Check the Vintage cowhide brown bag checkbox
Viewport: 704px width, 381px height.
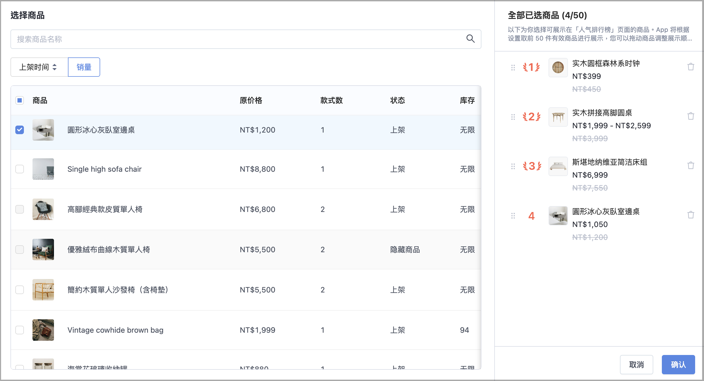coord(20,330)
